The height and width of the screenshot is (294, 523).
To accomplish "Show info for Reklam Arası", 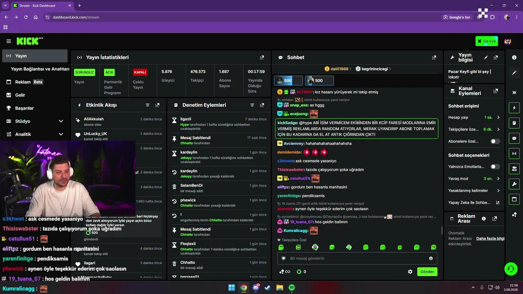I will coord(484,219).
